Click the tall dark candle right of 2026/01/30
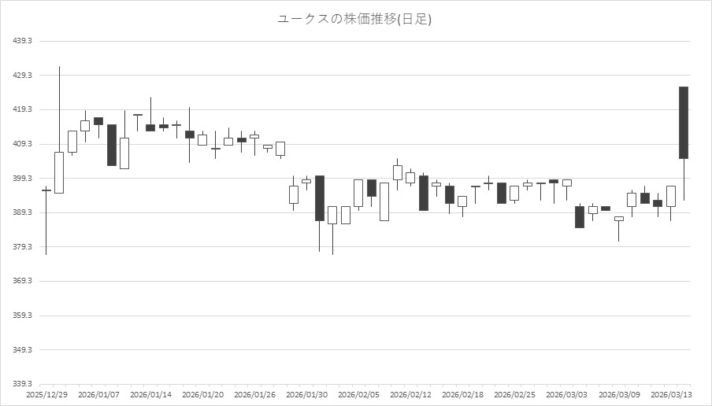The height and width of the screenshot is (406, 712). coord(320,197)
